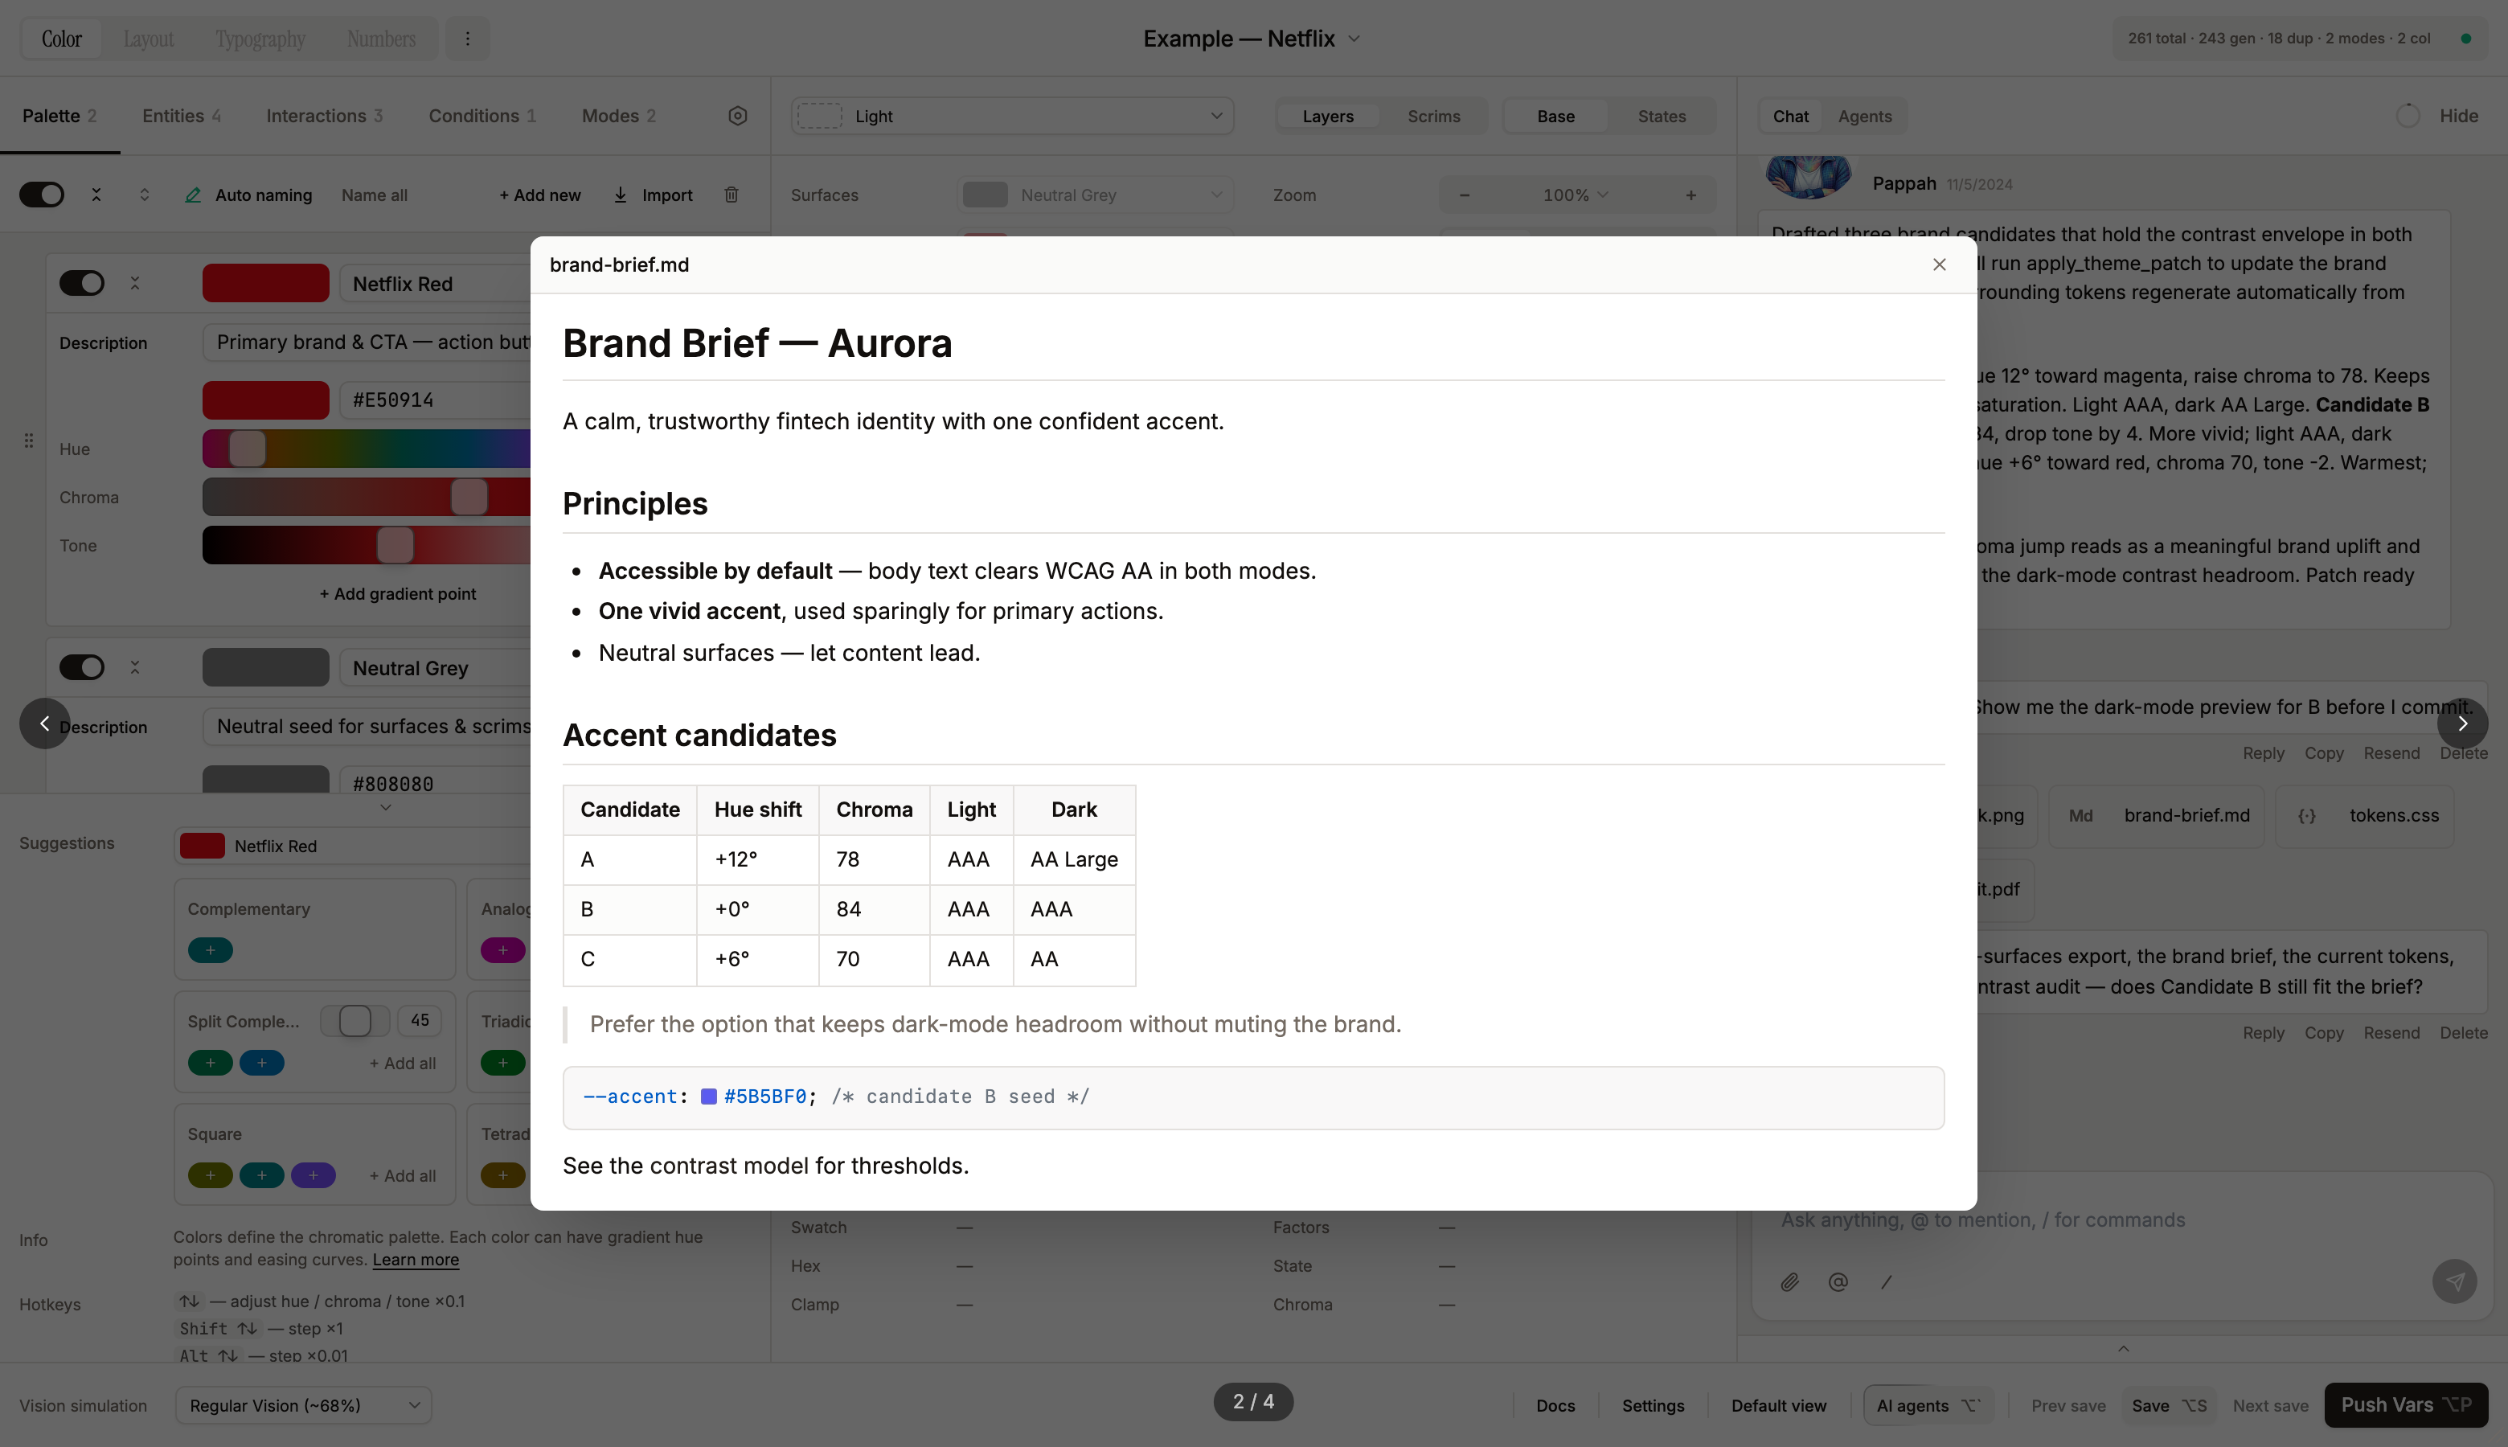The width and height of the screenshot is (2508, 1447).
Task: Open the three-dot more menu in top bar
Action: [467, 39]
